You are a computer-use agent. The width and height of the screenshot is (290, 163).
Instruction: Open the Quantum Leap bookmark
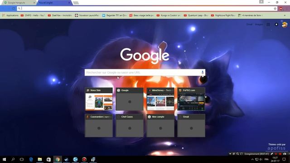click(x=196, y=15)
